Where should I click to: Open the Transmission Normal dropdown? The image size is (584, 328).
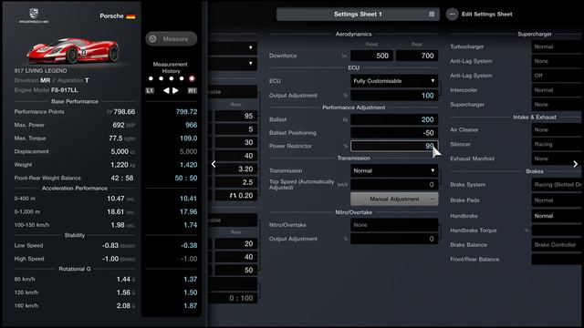pyautogui.click(x=394, y=170)
